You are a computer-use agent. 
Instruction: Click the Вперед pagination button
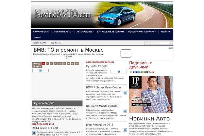tap(37, 66)
